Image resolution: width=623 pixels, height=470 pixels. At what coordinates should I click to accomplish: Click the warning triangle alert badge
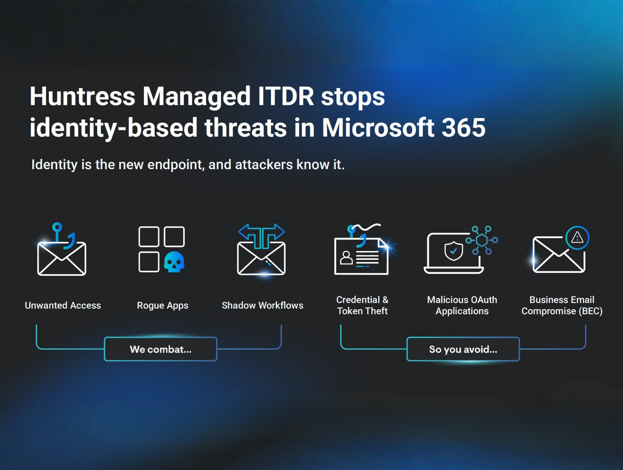pyautogui.click(x=577, y=238)
